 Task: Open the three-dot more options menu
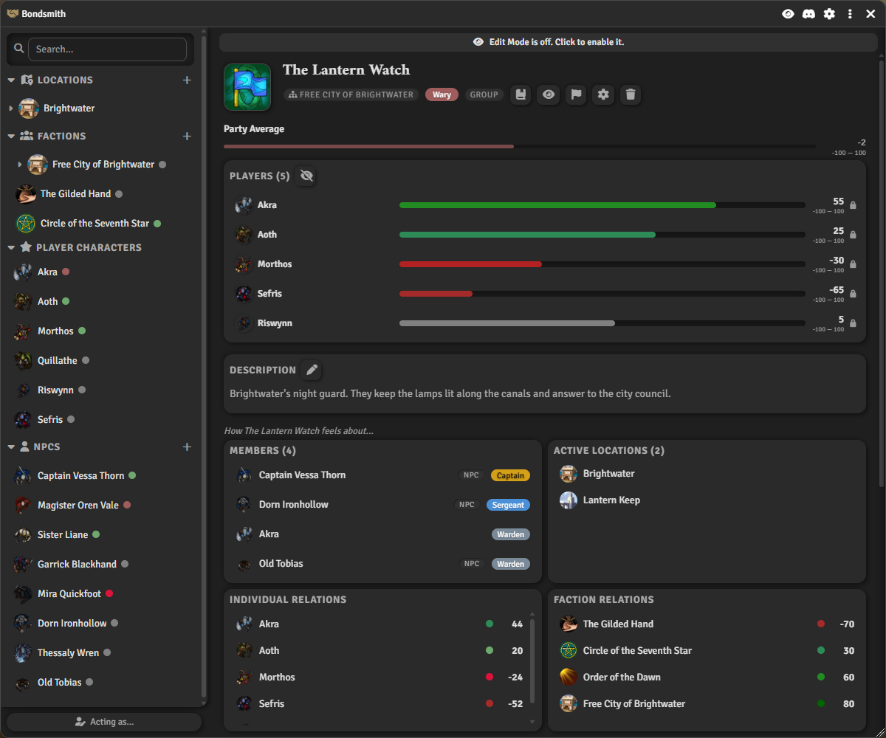[x=850, y=14]
